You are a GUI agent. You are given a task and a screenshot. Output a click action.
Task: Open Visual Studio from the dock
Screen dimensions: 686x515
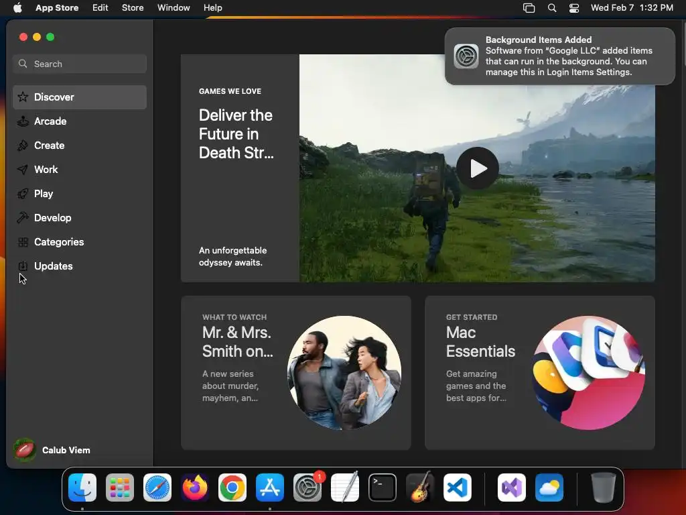coord(512,488)
